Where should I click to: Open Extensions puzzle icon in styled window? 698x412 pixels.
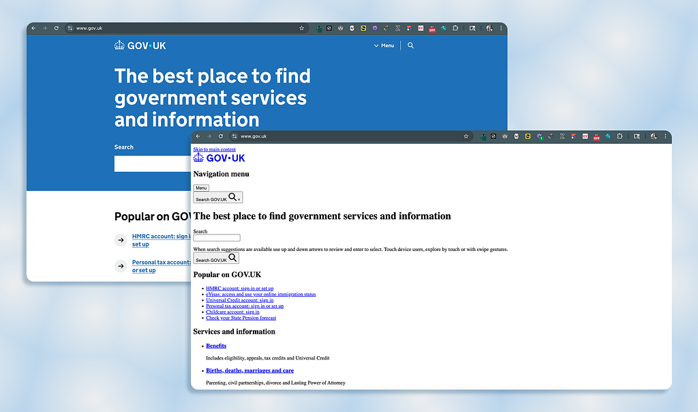455,28
